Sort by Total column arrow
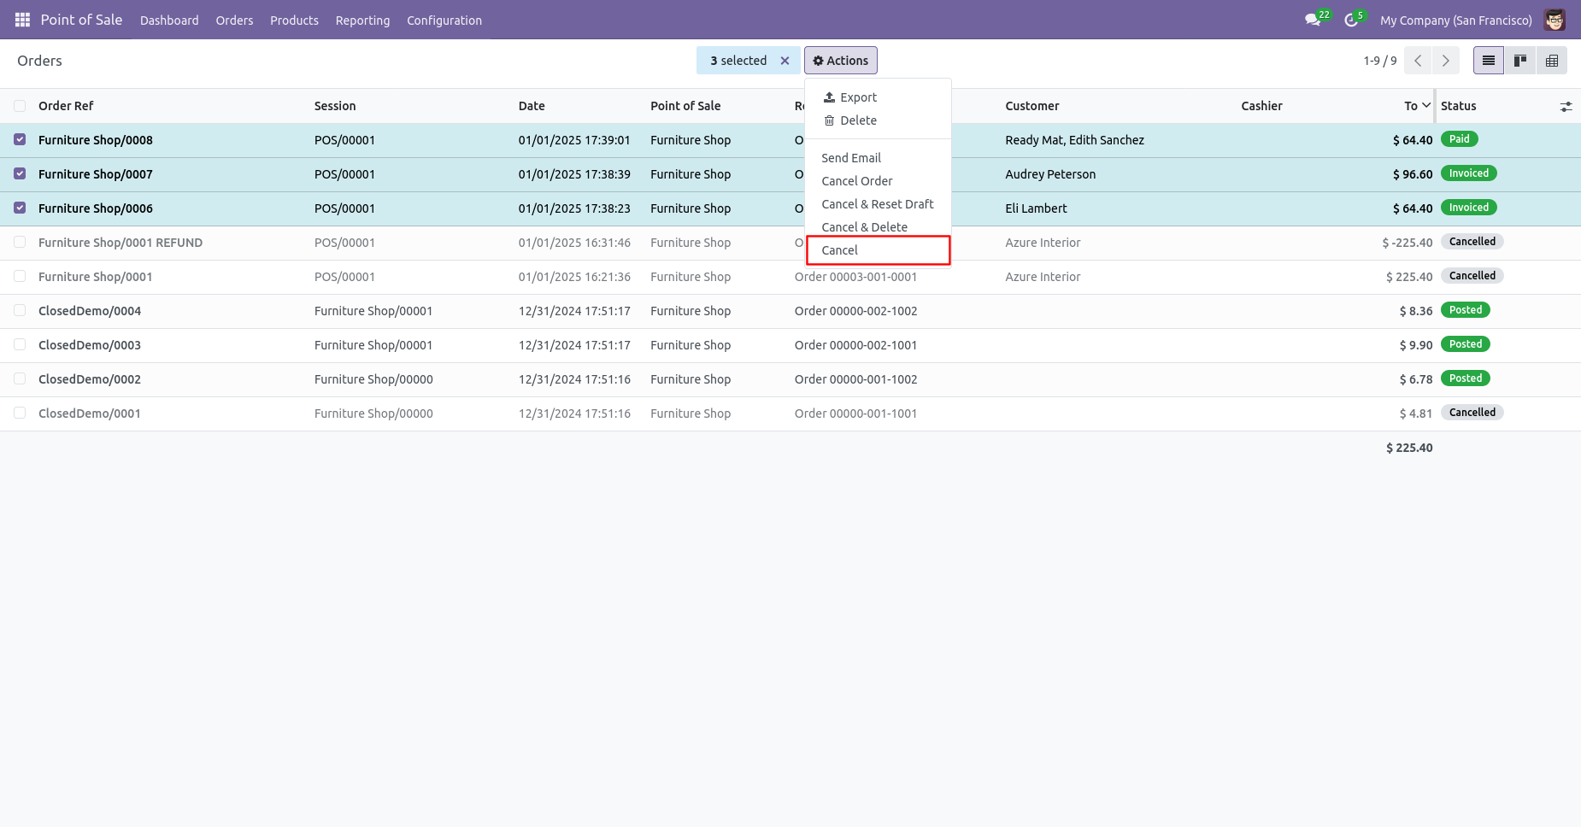This screenshot has height=827, width=1581. tap(1425, 105)
